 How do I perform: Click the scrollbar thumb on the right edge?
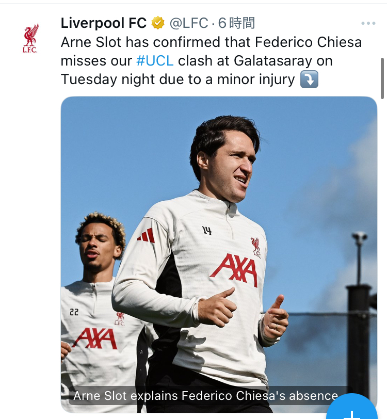tap(382, 77)
